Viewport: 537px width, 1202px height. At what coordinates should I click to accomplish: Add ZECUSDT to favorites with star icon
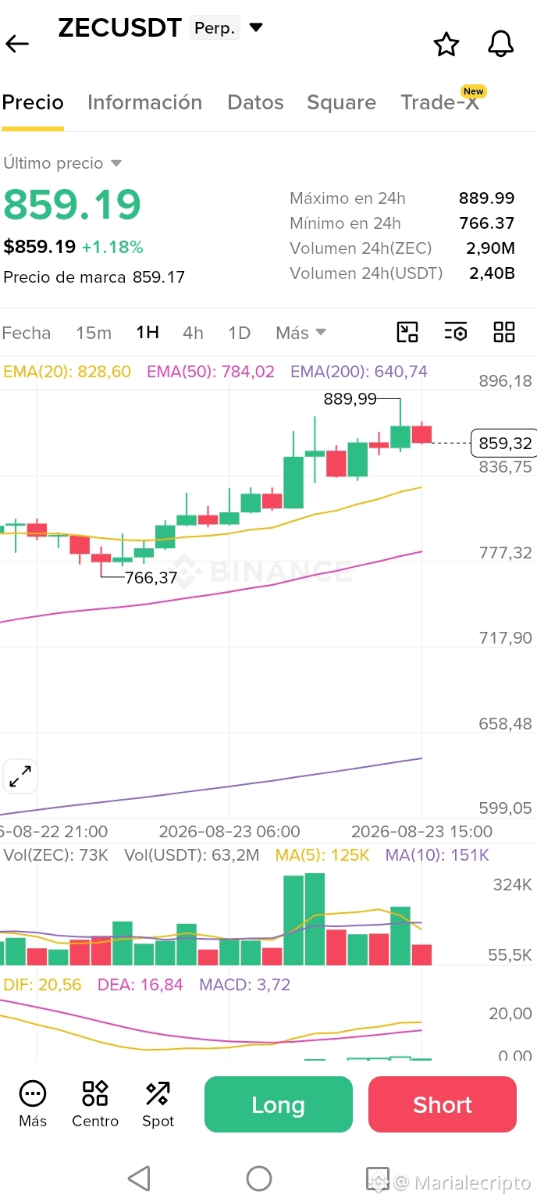click(x=446, y=45)
